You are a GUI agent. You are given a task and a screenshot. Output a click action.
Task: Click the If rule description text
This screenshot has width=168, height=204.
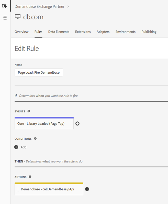coord(46,96)
